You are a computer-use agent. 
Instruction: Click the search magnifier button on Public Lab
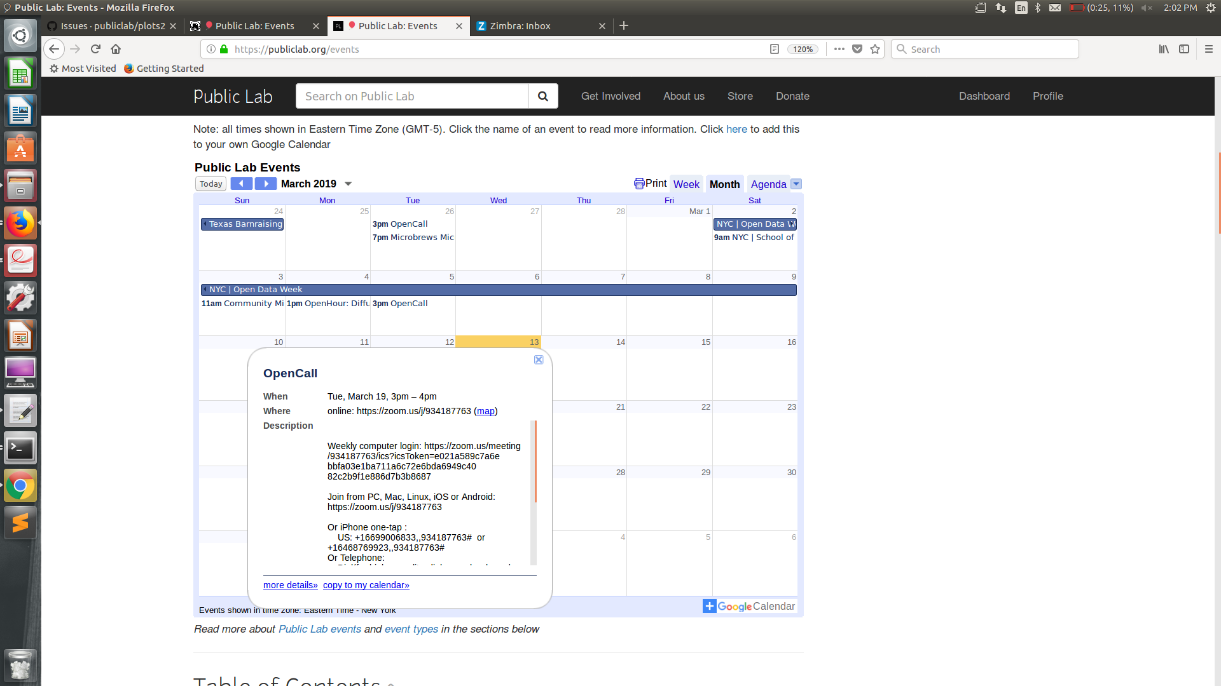[542, 96]
